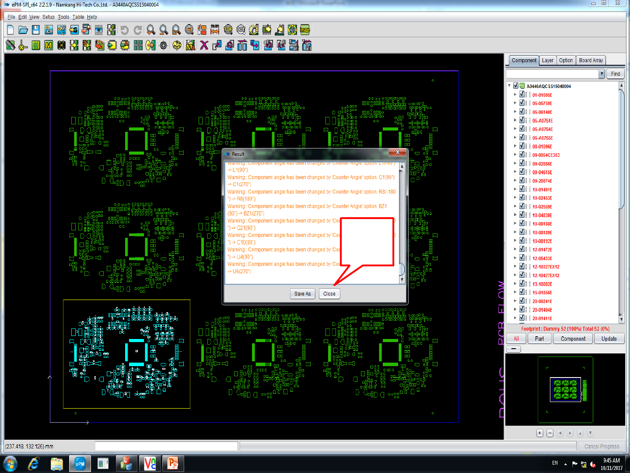The image size is (630, 473).
Task: Close the Result dialog with Close button
Action: [329, 293]
